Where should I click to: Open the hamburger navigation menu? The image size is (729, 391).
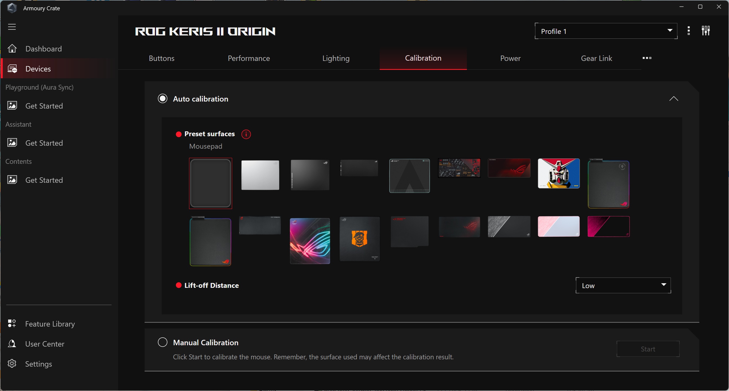point(12,27)
